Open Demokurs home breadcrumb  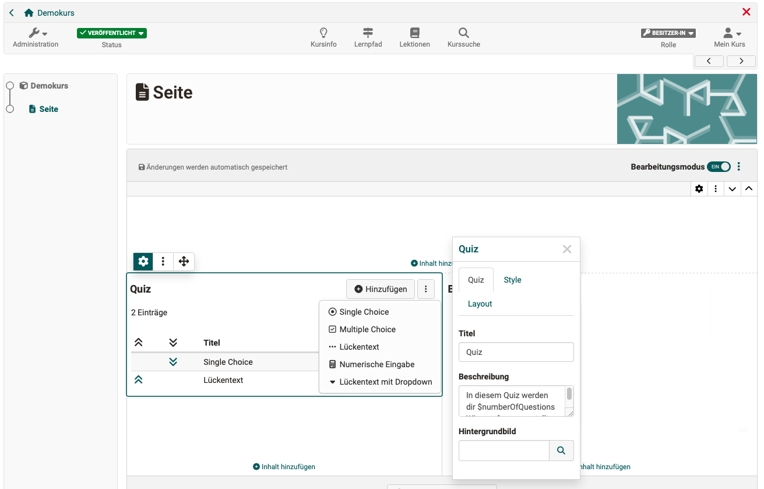[x=50, y=13]
